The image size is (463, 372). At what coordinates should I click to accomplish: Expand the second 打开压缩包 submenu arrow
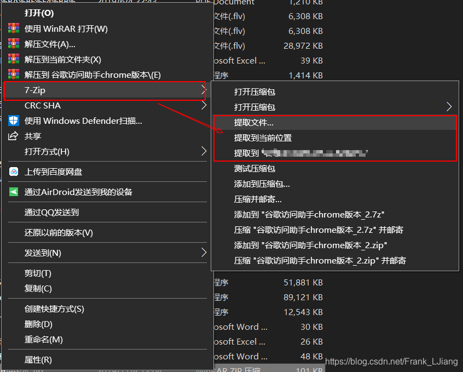coord(449,107)
